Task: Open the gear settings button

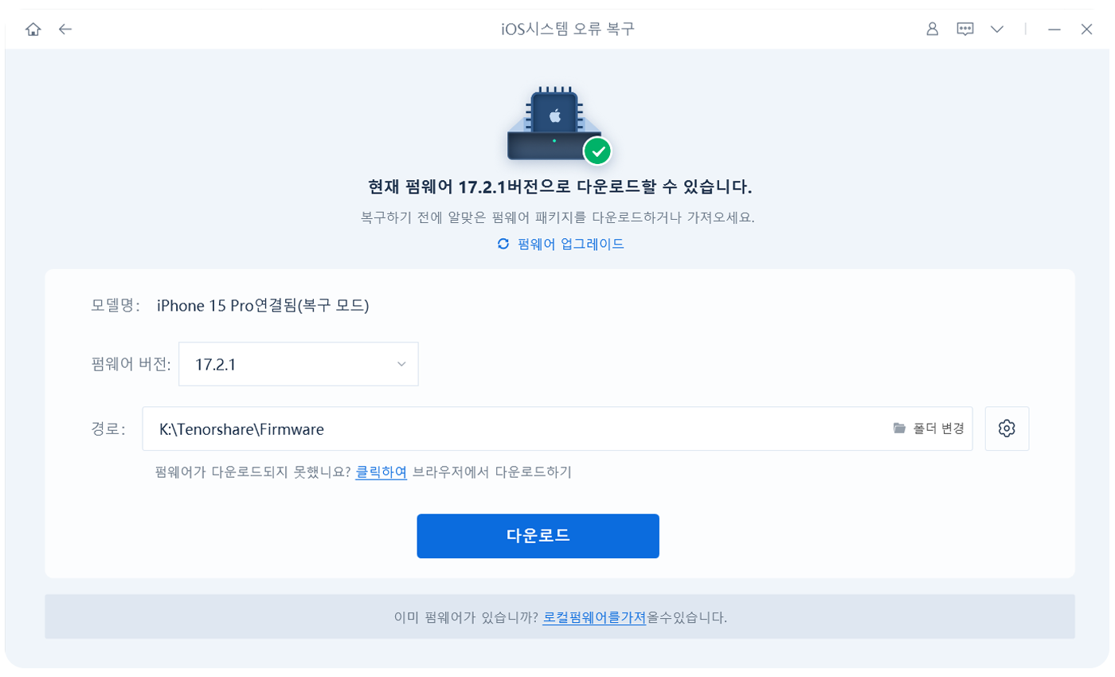Action: click(1007, 429)
